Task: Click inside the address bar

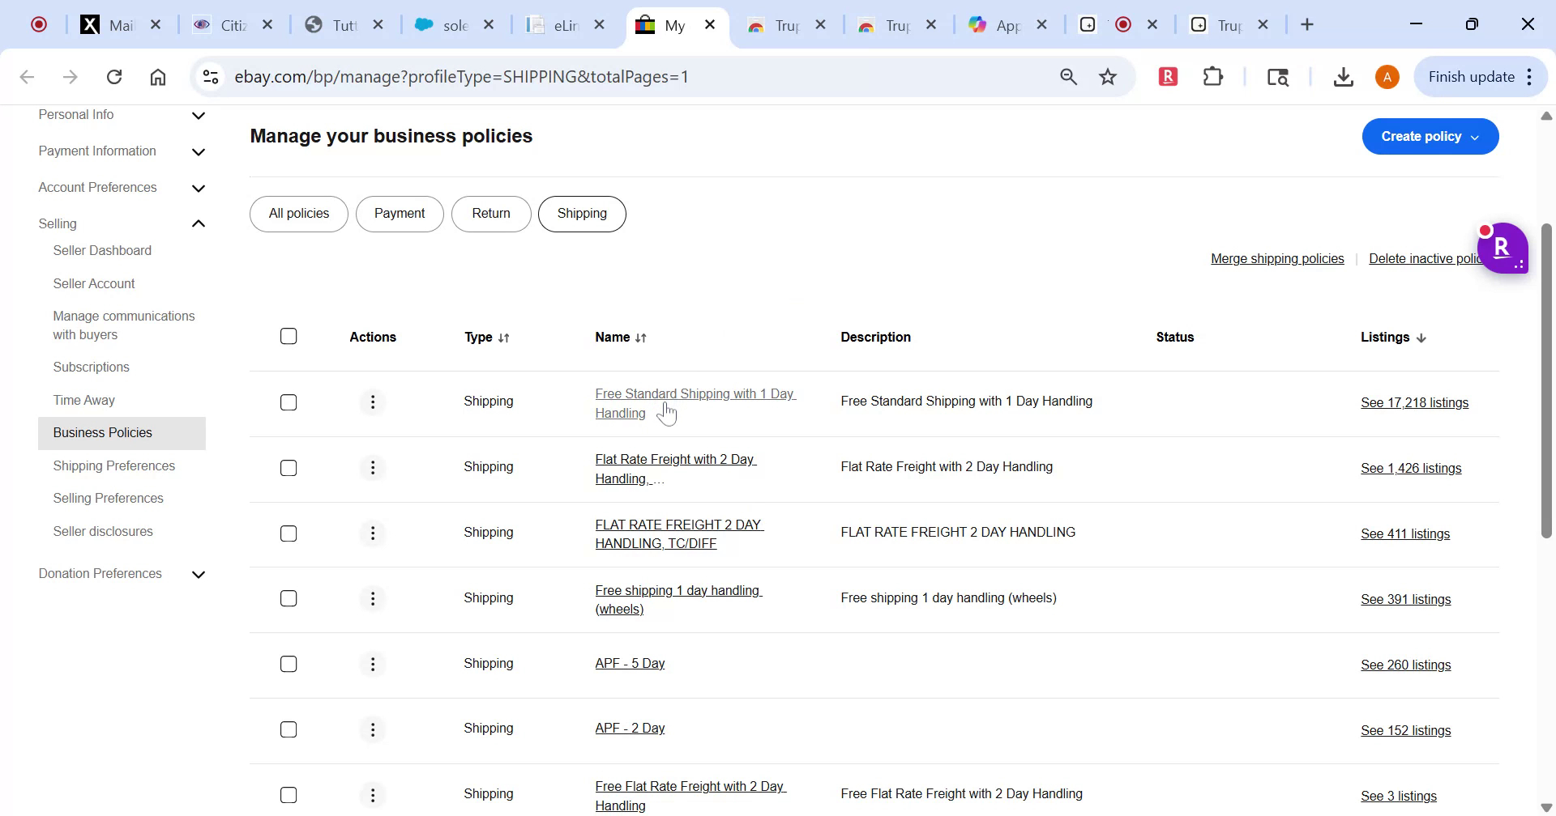Action: [x=567, y=76]
